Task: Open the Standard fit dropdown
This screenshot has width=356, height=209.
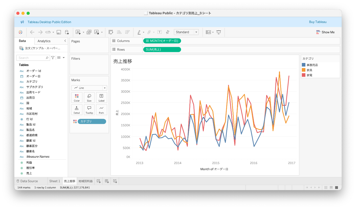Action: tap(186, 32)
